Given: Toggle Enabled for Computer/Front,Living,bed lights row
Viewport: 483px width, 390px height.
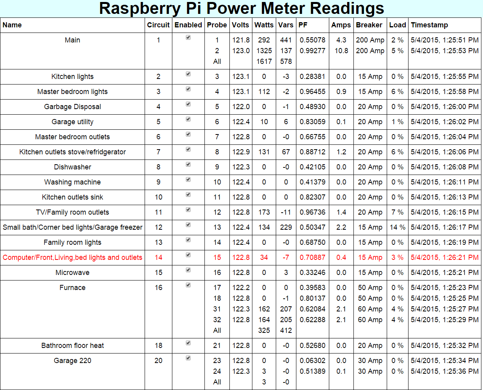Looking at the screenshot, I should pyautogui.click(x=188, y=255).
